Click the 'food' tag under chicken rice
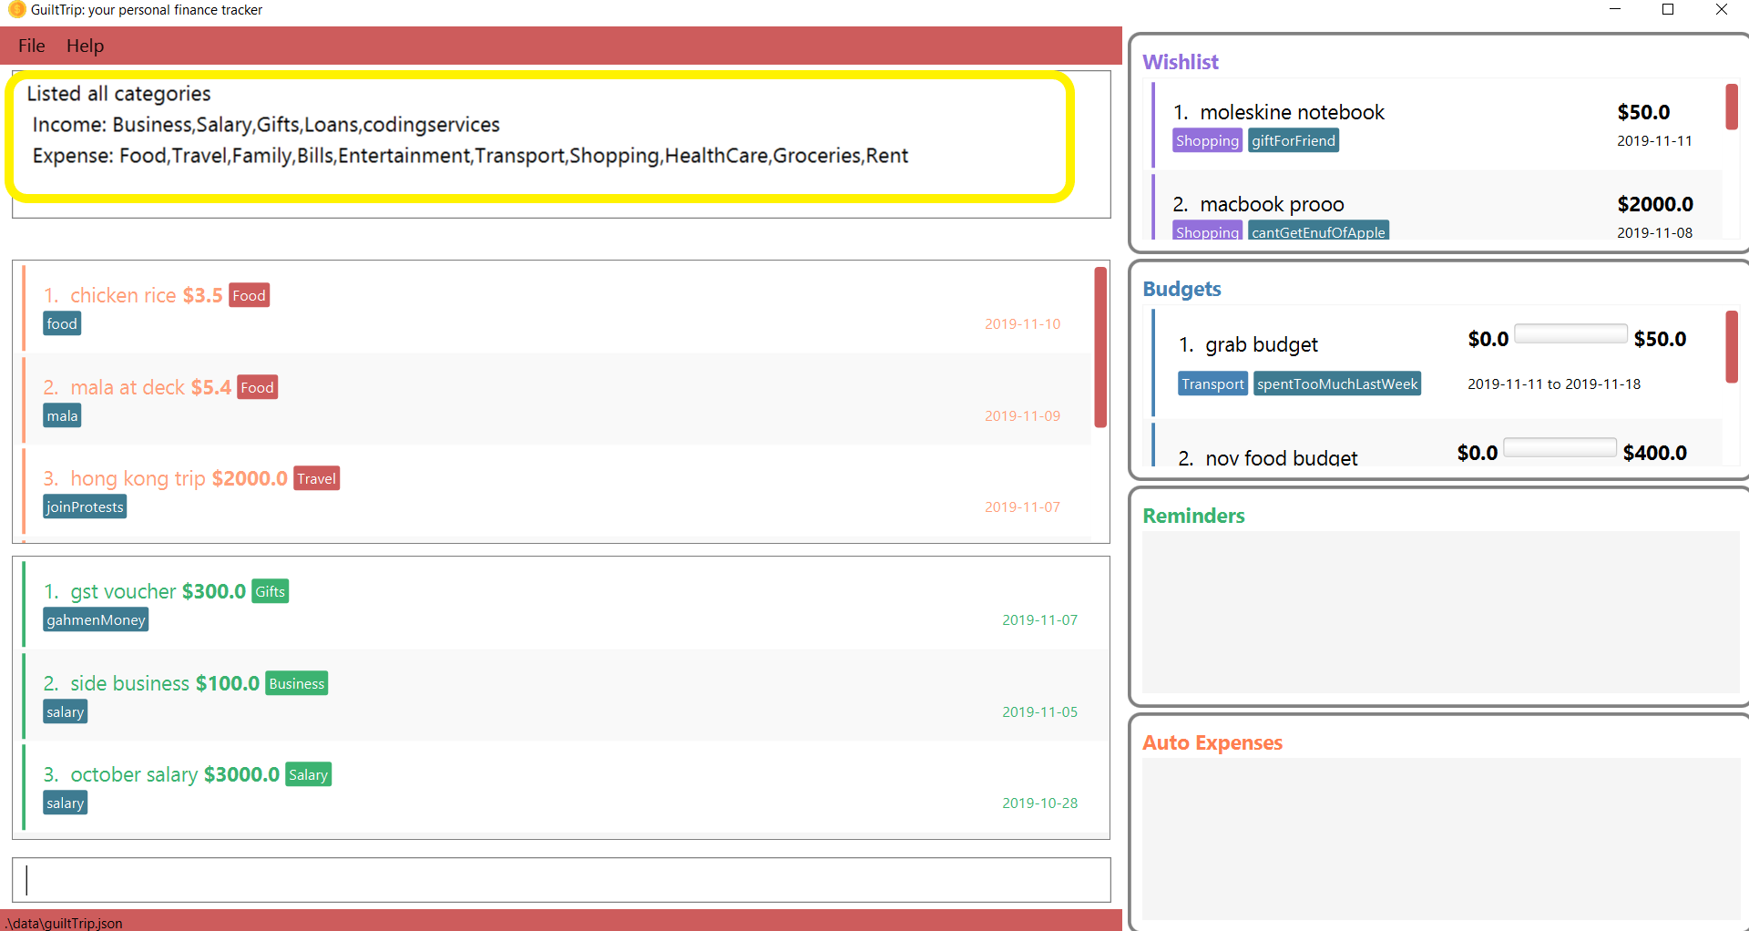 62,323
